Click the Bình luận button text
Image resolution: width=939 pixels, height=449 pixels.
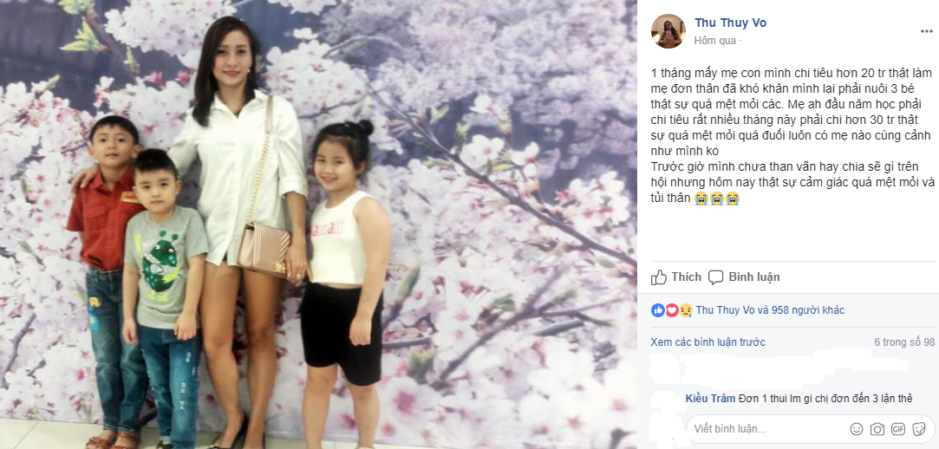754,277
